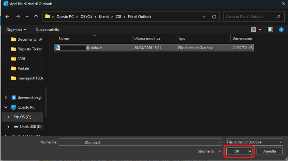Open the Portale folder
288x161 pixels.
(x=20, y=68)
